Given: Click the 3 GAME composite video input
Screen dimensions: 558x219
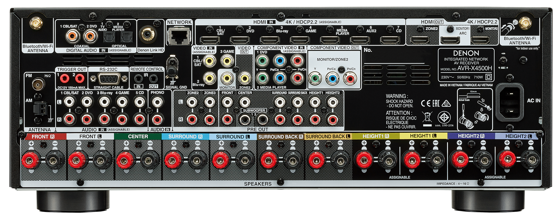Looking at the screenshot, I should [227, 61].
